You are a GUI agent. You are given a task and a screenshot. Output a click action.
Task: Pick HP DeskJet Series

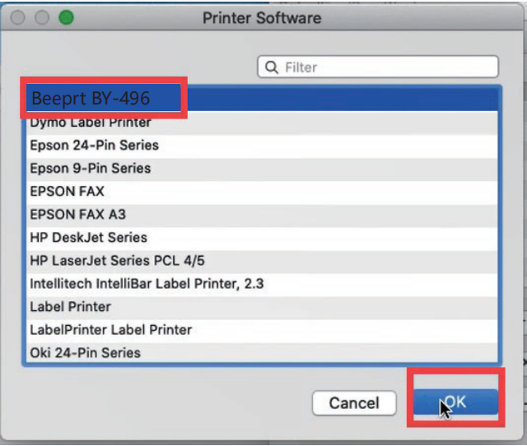262,238
